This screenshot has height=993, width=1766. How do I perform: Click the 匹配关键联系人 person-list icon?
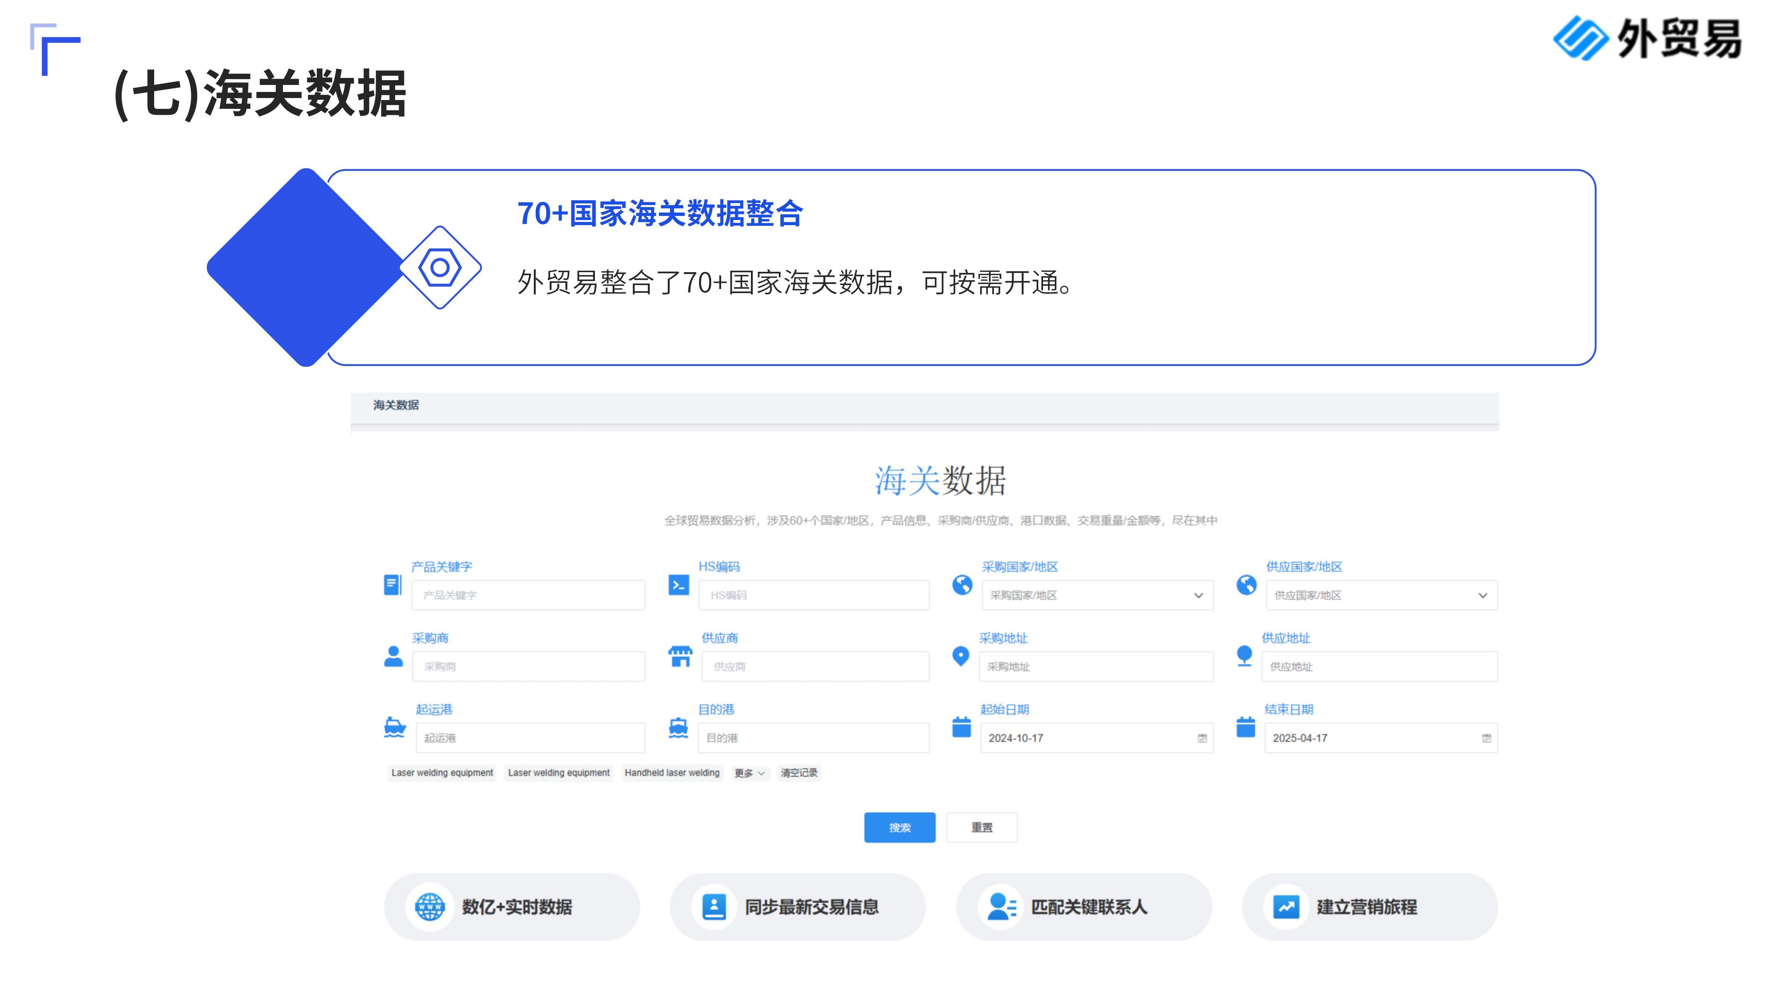click(1001, 907)
